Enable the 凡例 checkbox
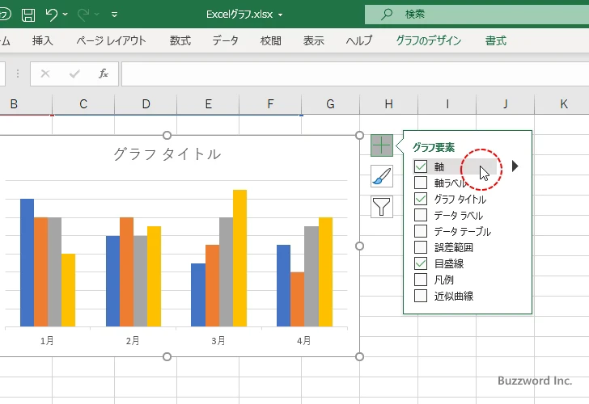Screen dimensions: 589x404 (x=421, y=280)
